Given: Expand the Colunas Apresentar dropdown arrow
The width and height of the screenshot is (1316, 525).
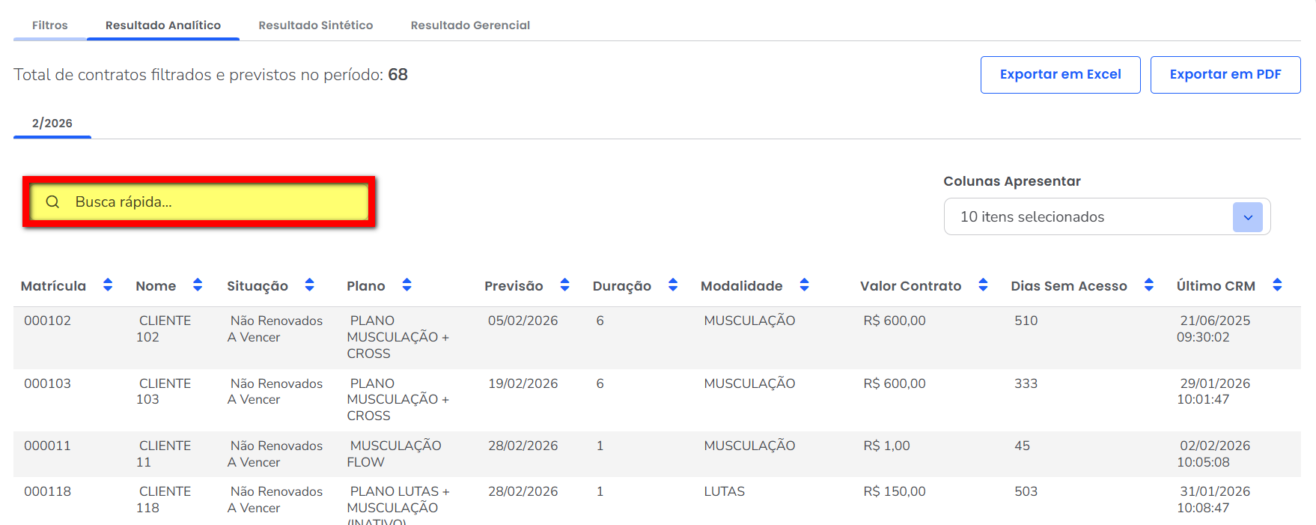Looking at the screenshot, I should 1247,217.
